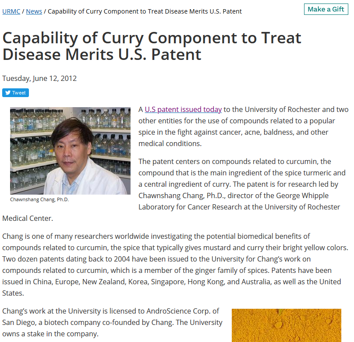
Task: Click the article headline about Curry Component
Action: [152, 46]
